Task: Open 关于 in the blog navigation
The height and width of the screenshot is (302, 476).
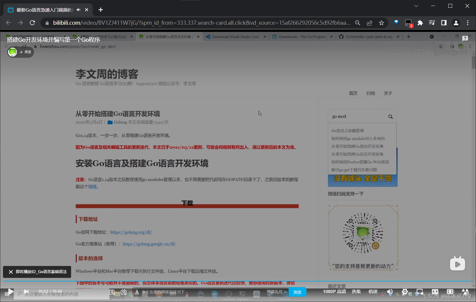Action: point(388,93)
